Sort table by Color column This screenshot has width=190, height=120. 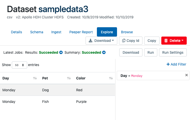(111, 78)
